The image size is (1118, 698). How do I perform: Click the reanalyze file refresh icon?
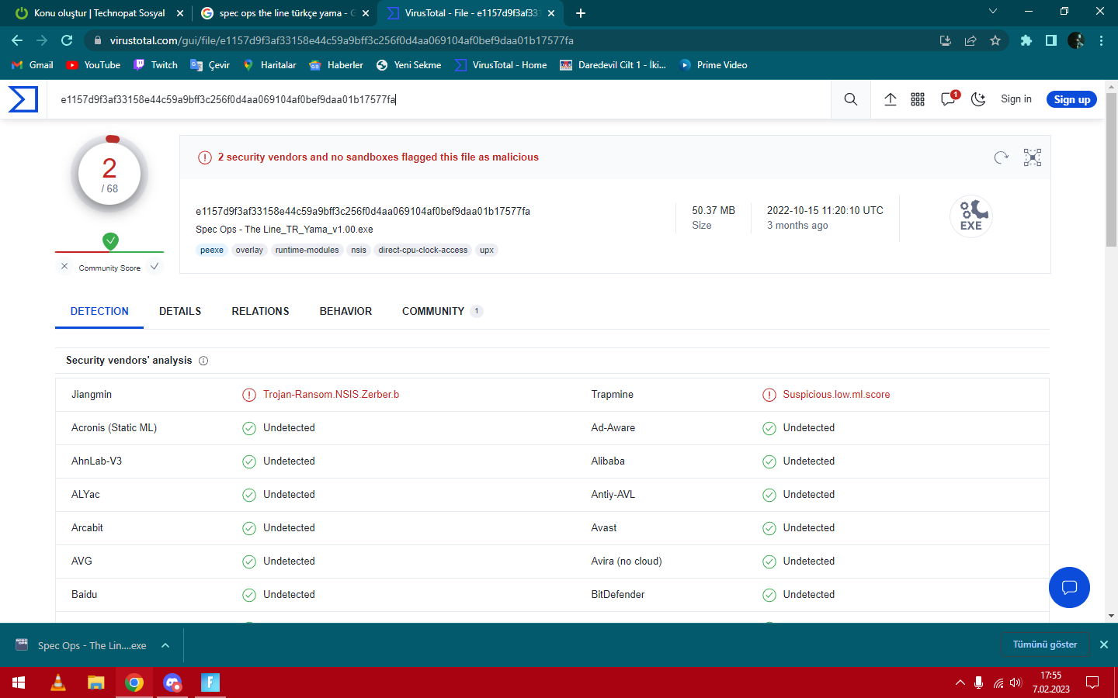[1001, 157]
